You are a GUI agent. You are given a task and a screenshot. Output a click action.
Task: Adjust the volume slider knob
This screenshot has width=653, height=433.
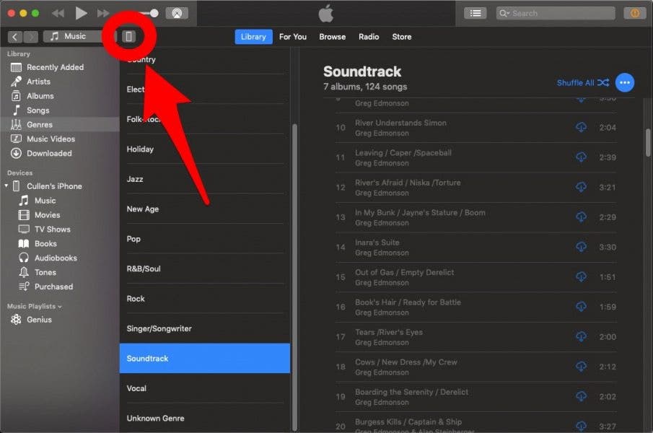tap(154, 13)
